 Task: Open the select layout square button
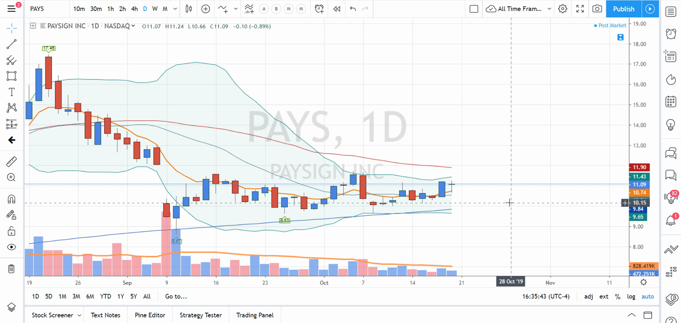473,8
